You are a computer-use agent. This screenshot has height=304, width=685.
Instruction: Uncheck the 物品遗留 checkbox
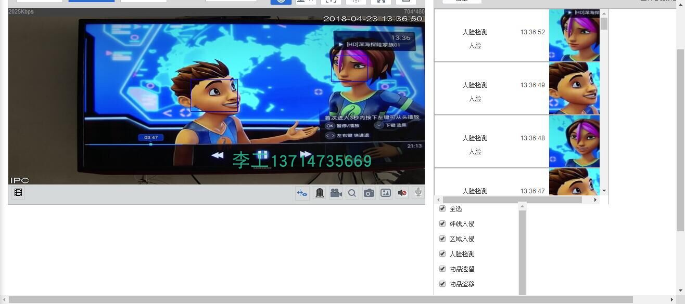(x=442, y=269)
